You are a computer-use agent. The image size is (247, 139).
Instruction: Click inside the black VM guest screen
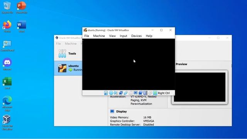[129, 64]
